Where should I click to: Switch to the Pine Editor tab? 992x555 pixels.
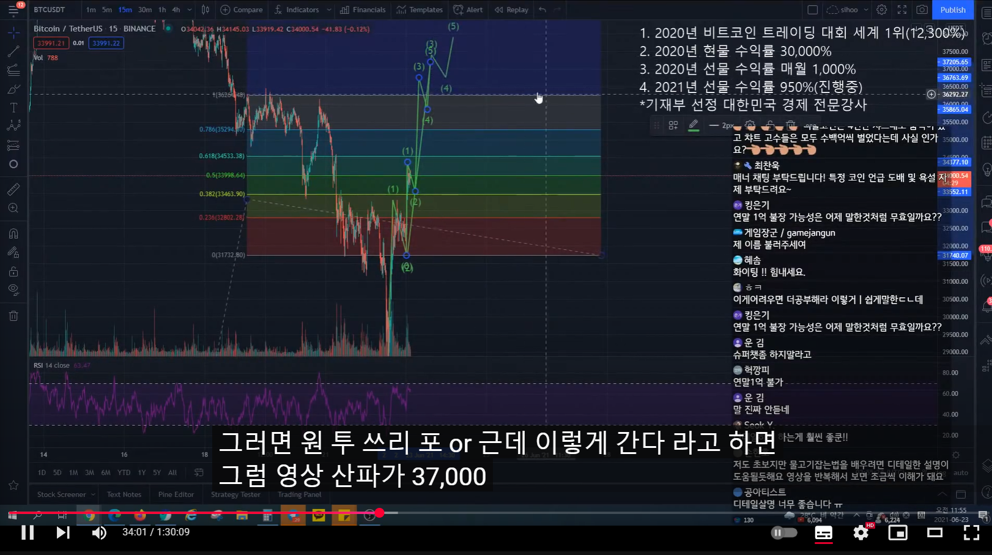[176, 494]
